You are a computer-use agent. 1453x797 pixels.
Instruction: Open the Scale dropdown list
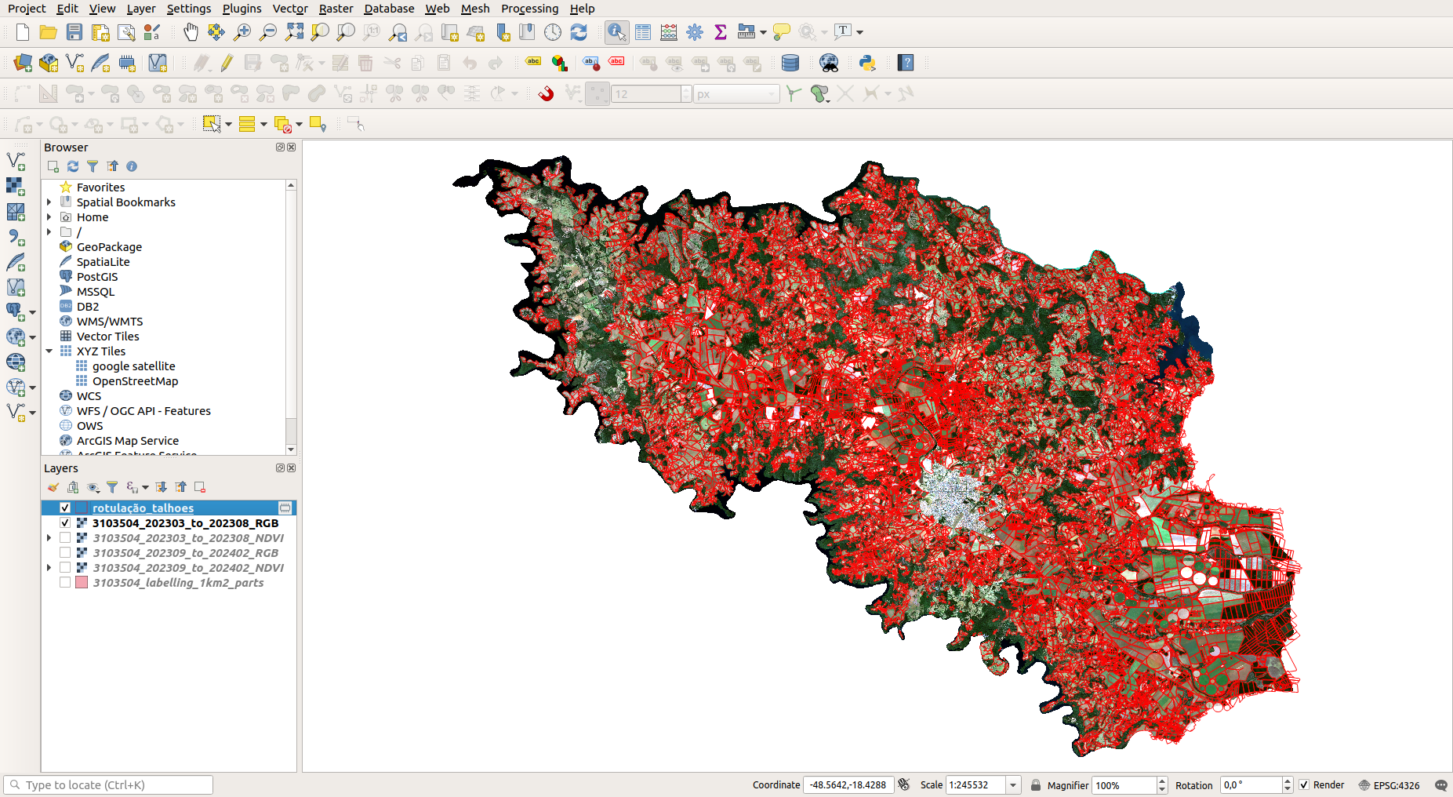point(1013,785)
